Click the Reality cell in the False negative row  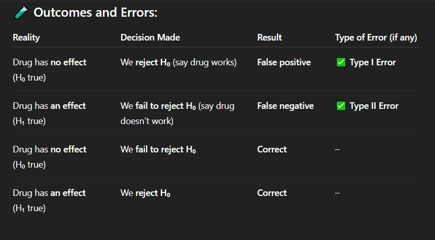coord(49,113)
